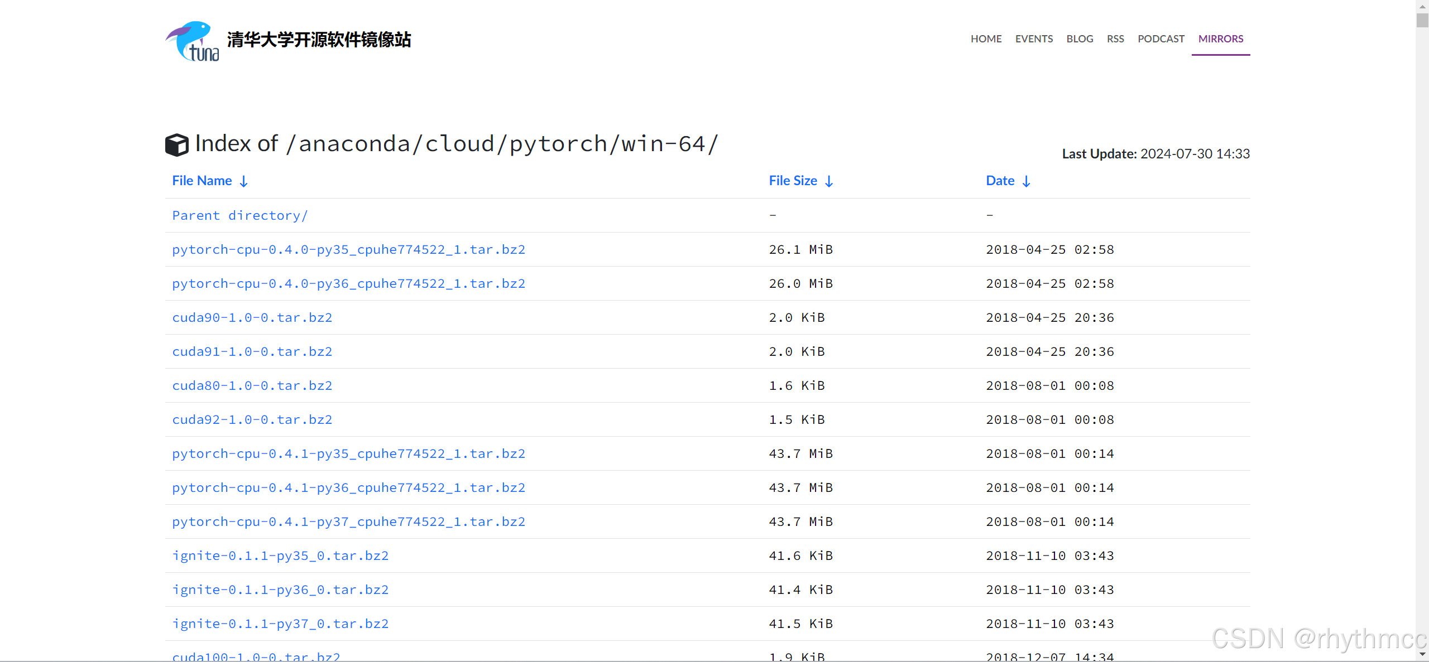Click the scrollbar down arrow
Image resolution: width=1429 pixels, height=662 pixels.
tap(1422, 654)
